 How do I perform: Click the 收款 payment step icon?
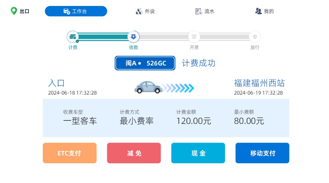click(133, 37)
